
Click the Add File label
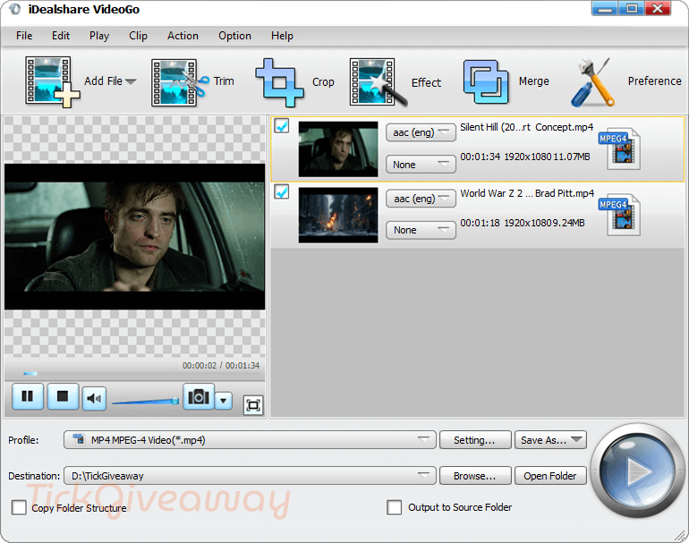[103, 81]
